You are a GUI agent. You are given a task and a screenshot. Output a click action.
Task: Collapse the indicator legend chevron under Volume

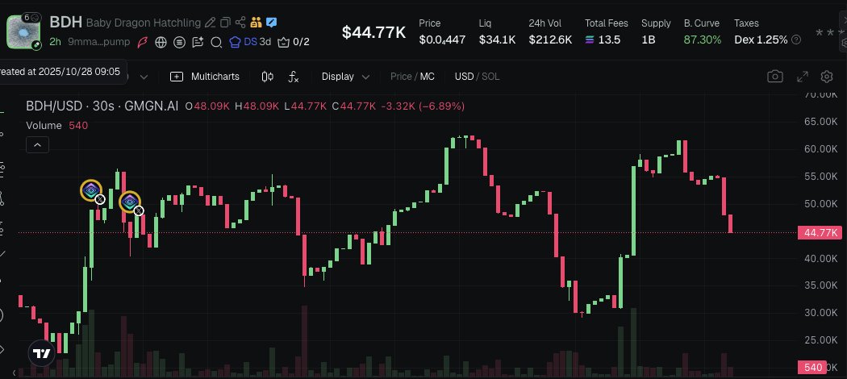[x=37, y=145]
